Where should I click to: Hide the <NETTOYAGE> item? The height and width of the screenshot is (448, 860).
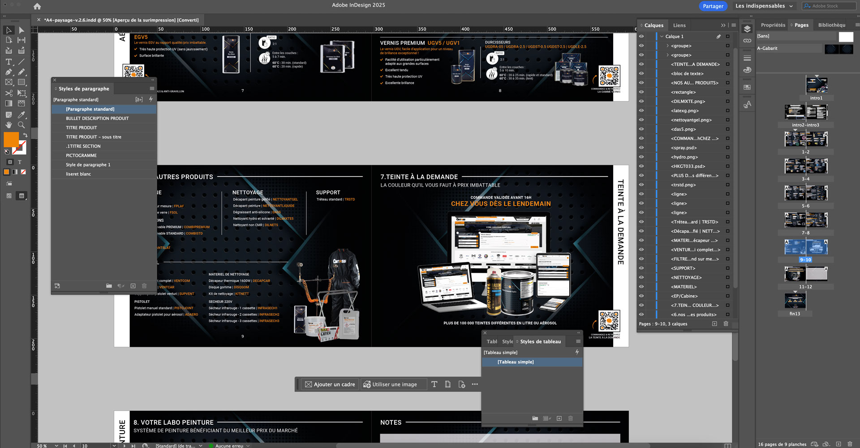coord(641,277)
